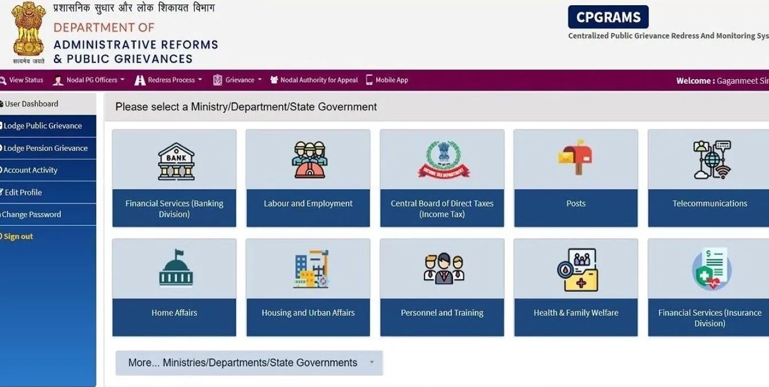
Task: Select the Home Affairs label
Action: [174, 313]
